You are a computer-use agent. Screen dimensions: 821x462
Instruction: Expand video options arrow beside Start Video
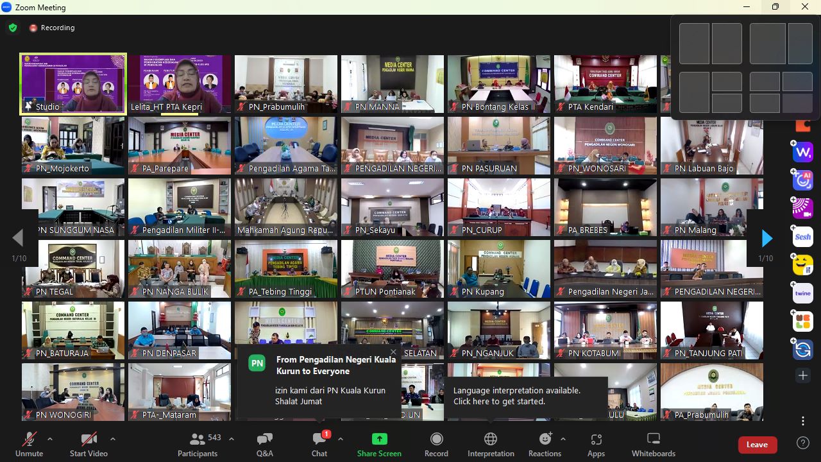[x=113, y=440]
